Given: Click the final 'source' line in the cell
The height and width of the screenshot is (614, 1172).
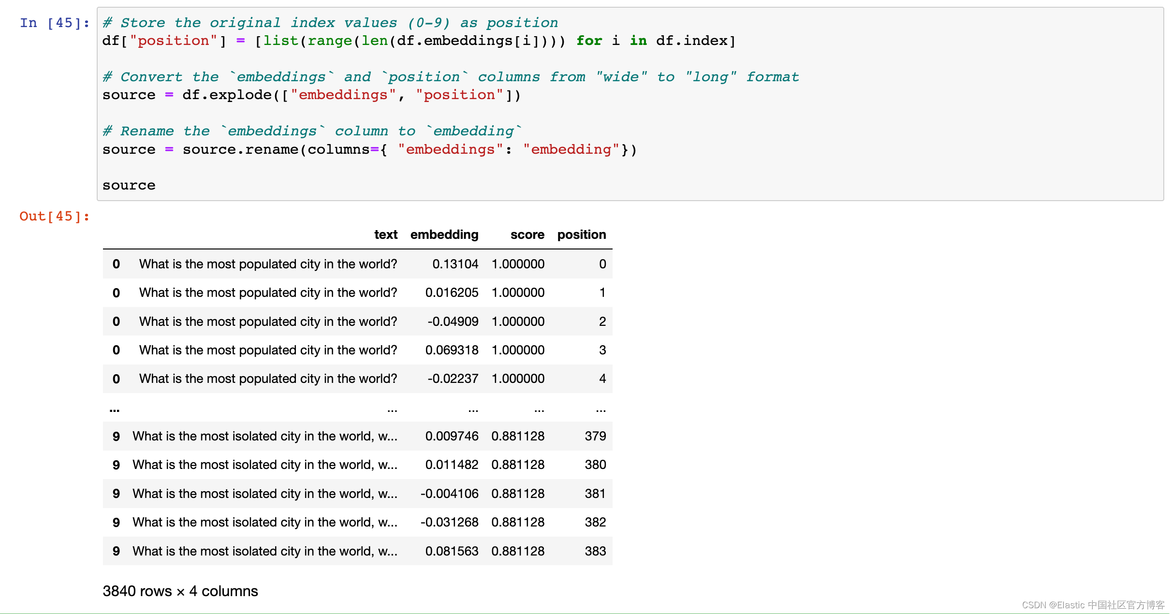Looking at the screenshot, I should tap(129, 186).
